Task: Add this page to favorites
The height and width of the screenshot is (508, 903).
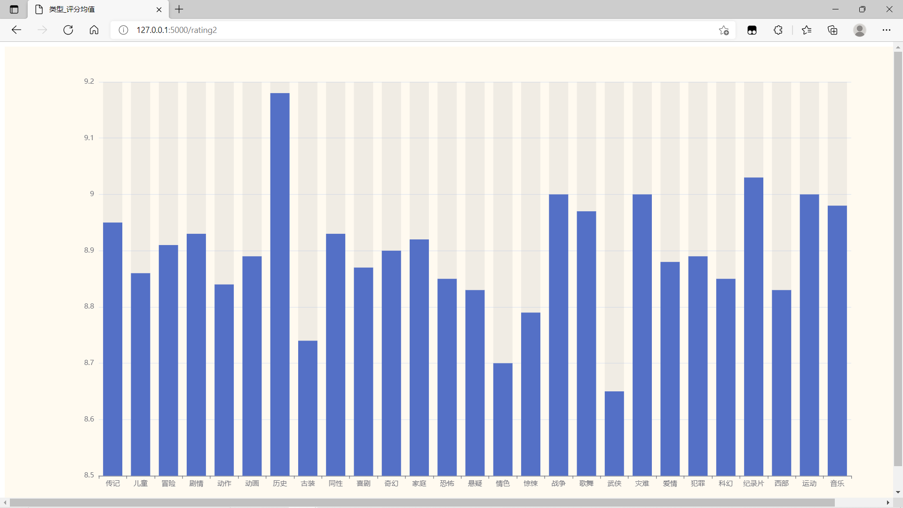Action: click(x=724, y=30)
